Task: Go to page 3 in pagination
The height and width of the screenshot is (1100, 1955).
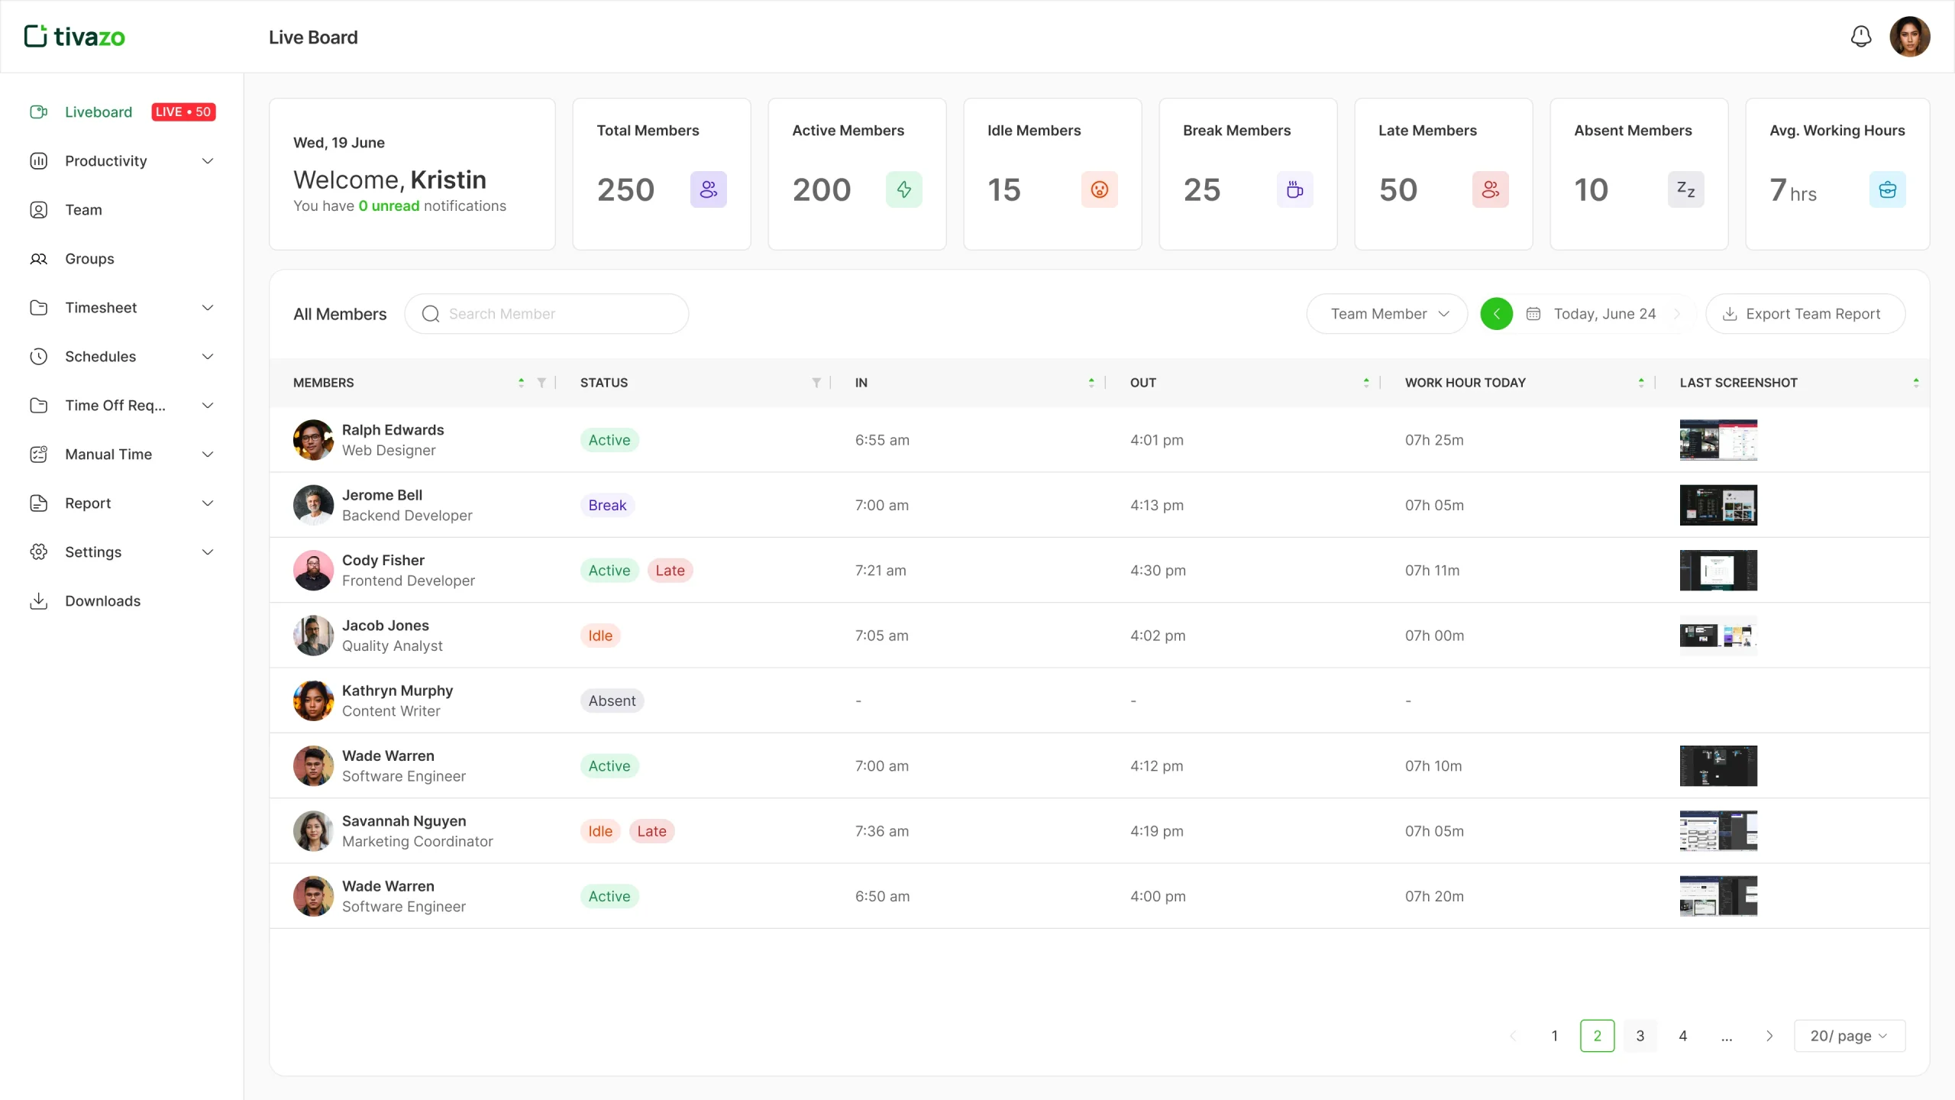Action: tap(1640, 1036)
